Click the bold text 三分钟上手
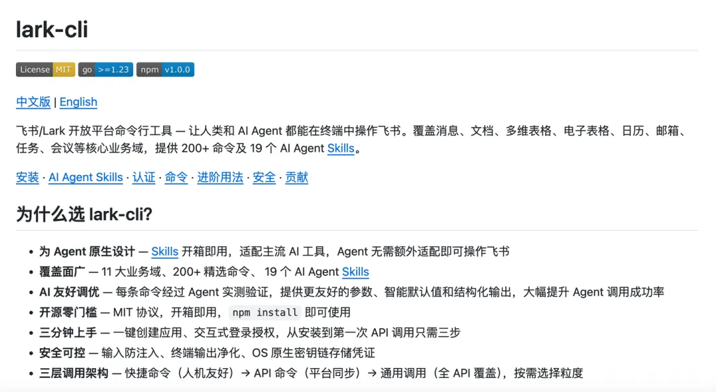The height and width of the screenshot is (392, 716). tap(68, 332)
